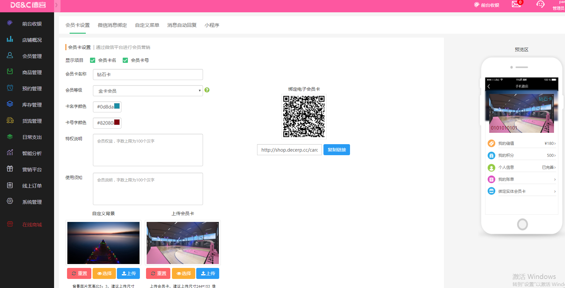Screen dimensions: 565x288
Task: Click the phone preview home button
Action: click(x=522, y=224)
